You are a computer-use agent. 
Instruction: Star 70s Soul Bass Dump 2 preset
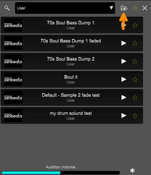135,61
